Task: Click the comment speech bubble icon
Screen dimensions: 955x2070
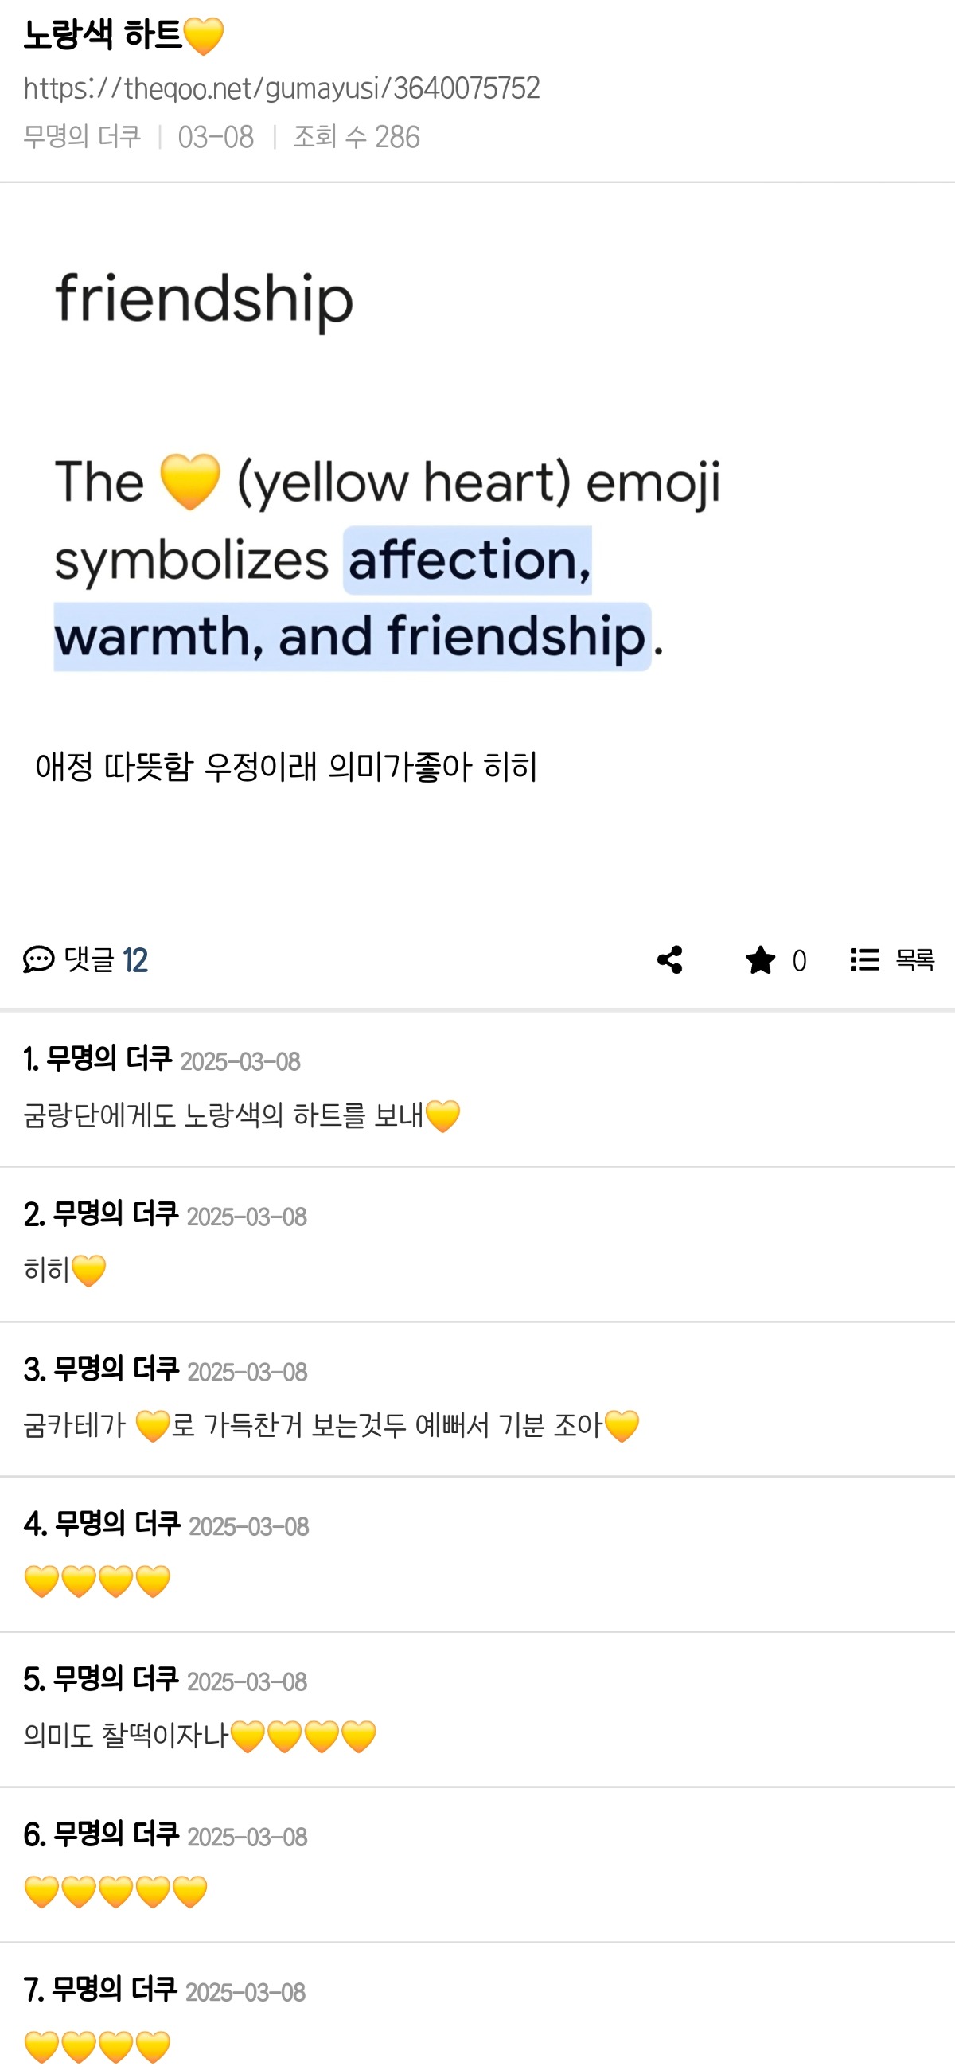Action: (x=37, y=959)
